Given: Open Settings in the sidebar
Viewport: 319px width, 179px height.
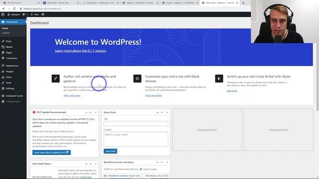Looking at the screenshot, I should coord(13,89).
